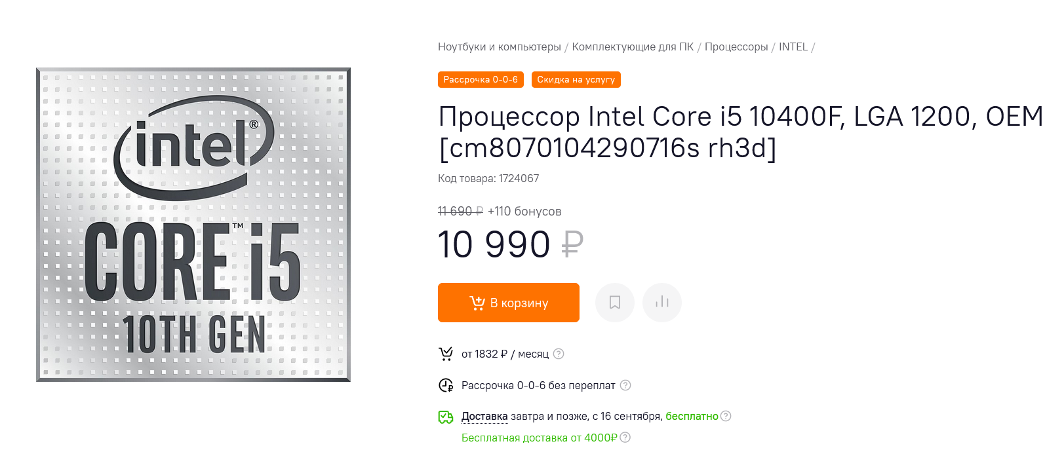Click the +110 бонусов label

[x=524, y=212]
